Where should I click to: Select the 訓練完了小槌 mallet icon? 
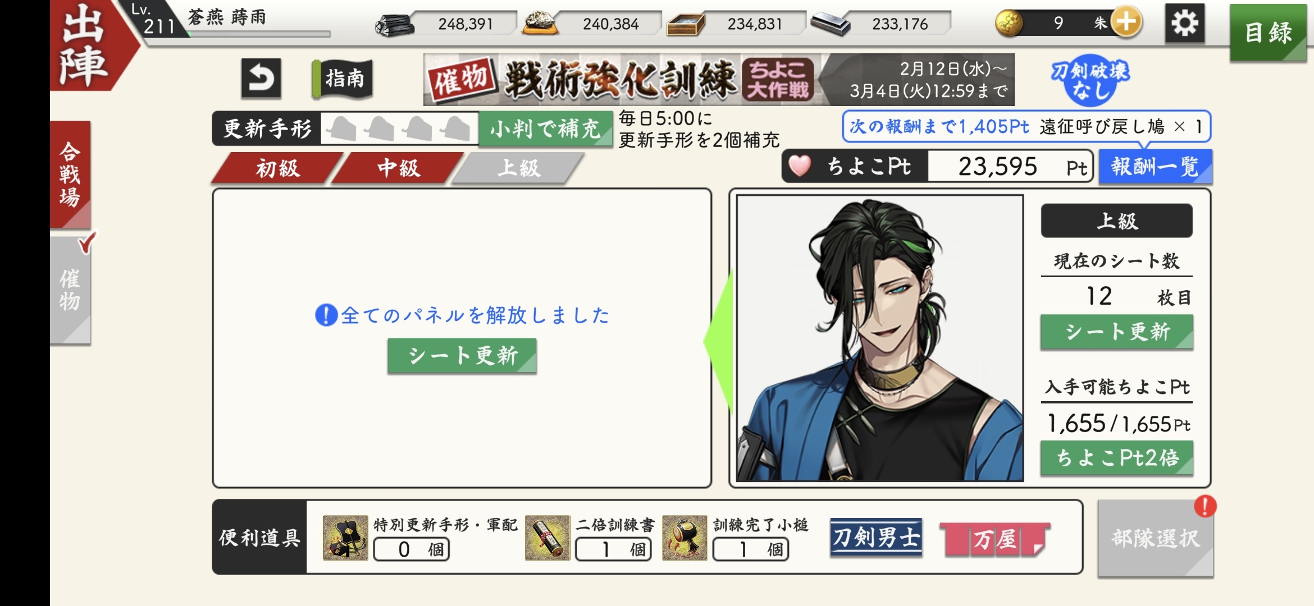[x=685, y=538]
